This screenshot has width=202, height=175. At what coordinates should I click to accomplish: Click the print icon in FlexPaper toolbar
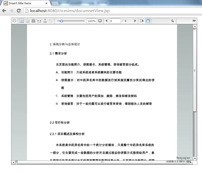coord(14,21)
